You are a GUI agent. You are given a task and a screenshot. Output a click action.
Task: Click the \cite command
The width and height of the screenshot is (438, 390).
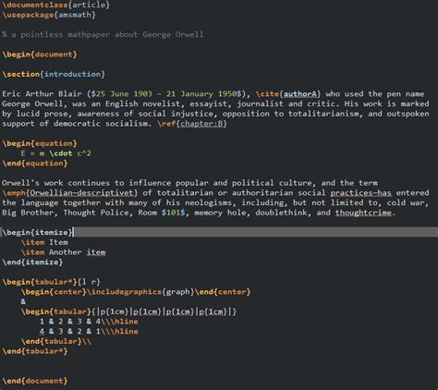(x=267, y=93)
